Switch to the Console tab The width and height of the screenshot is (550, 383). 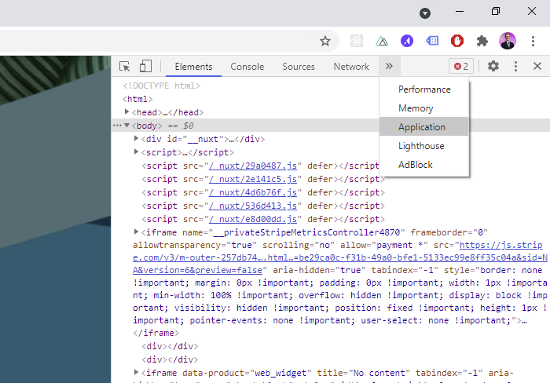tap(247, 66)
